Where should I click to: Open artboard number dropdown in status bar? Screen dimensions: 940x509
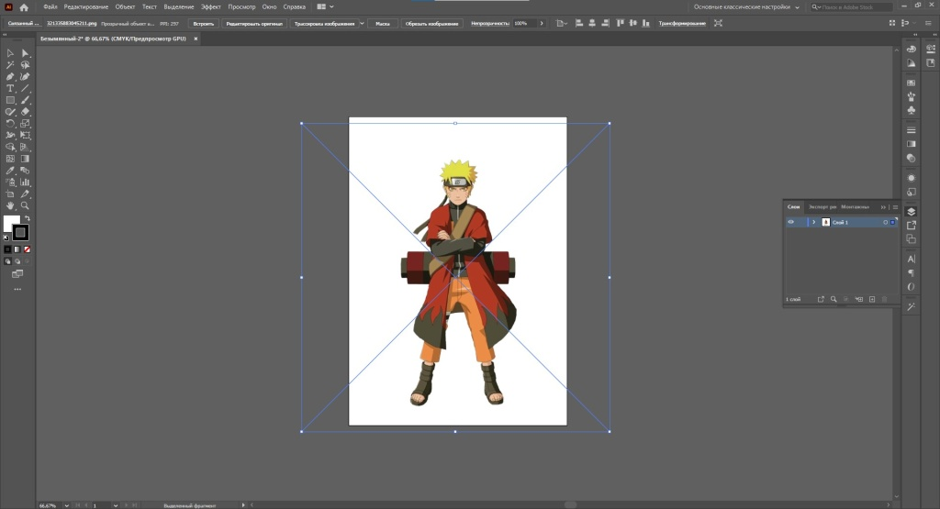[115, 505]
